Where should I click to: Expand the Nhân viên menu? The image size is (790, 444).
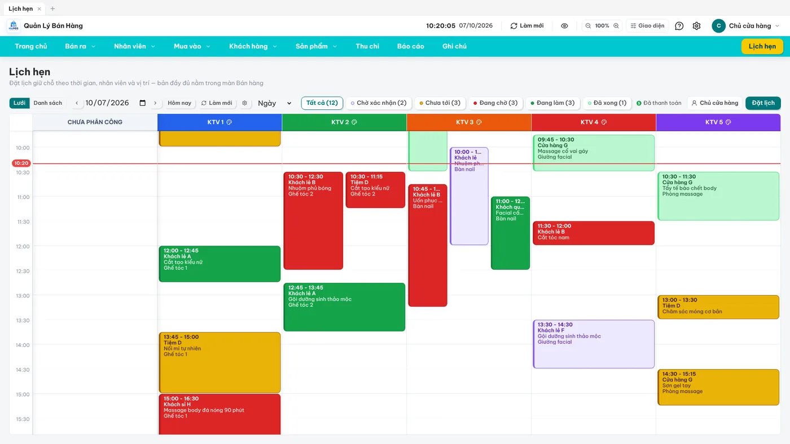pos(134,46)
